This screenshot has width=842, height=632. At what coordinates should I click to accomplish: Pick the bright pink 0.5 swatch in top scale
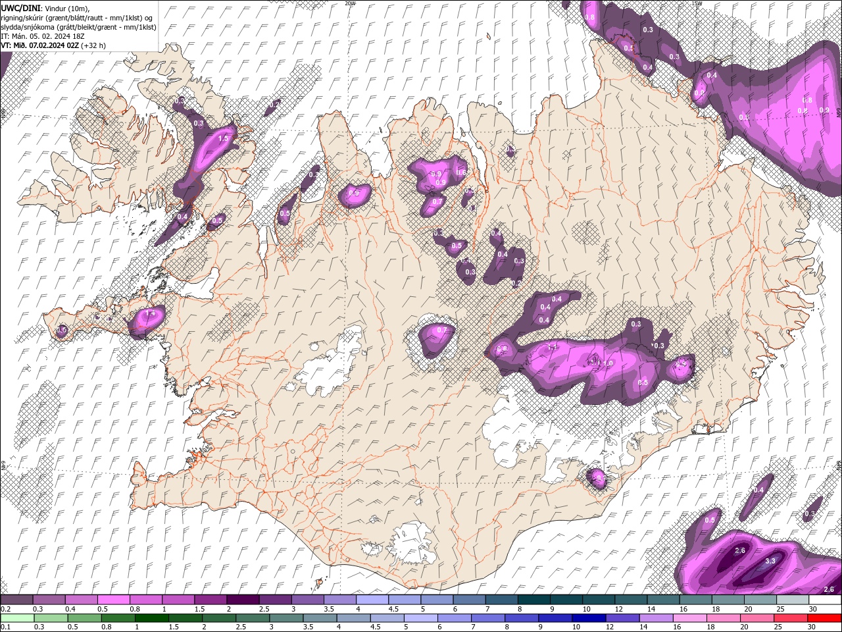113,600
